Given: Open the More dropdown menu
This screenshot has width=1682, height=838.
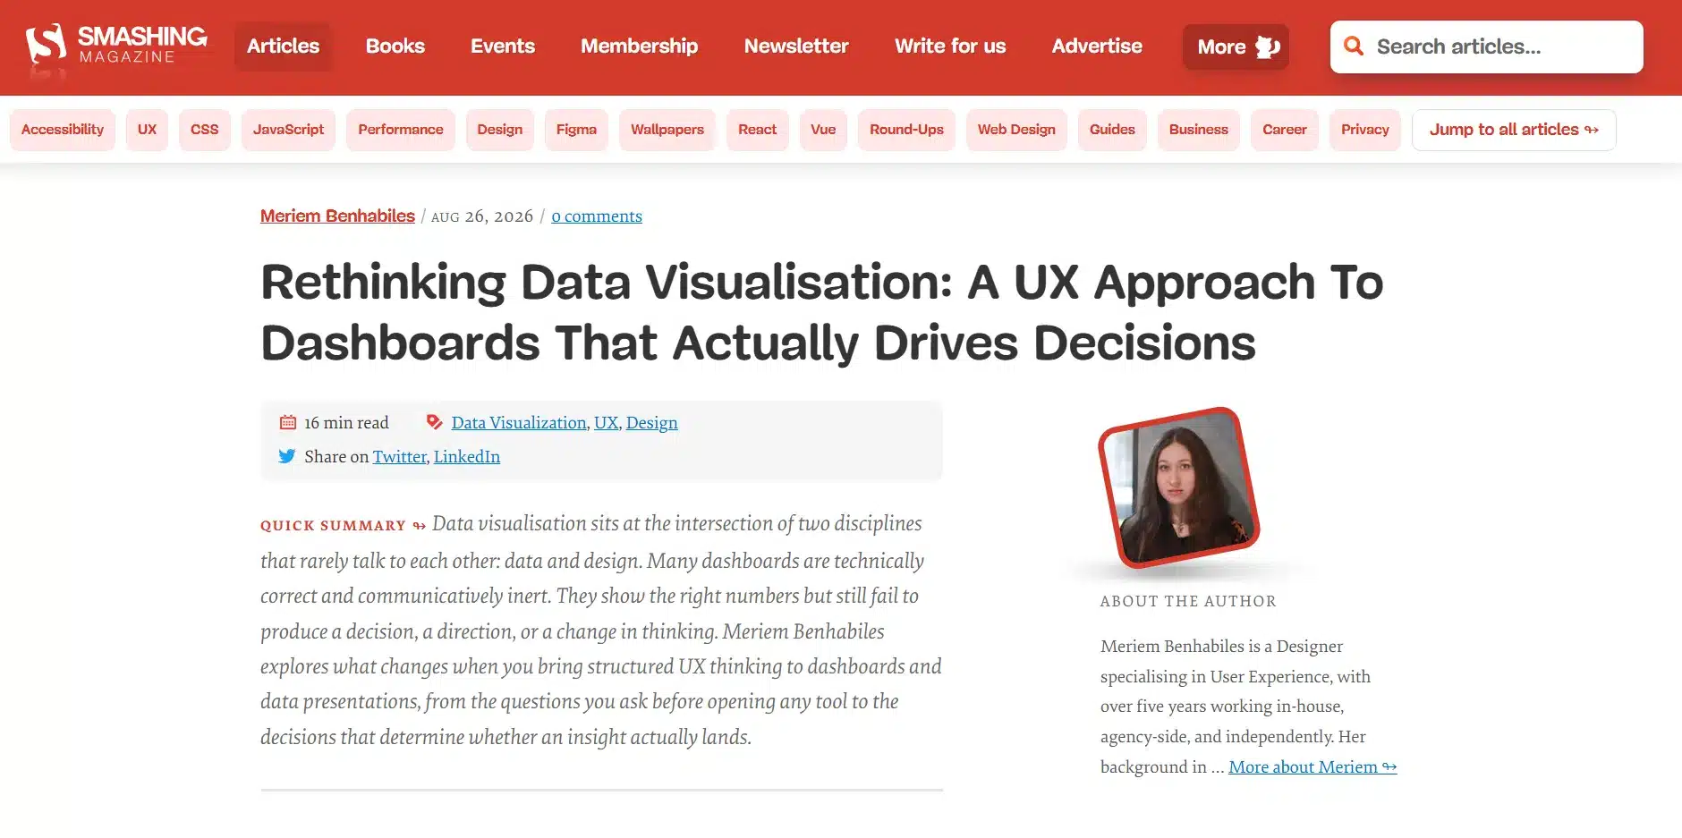Looking at the screenshot, I should coord(1236,47).
